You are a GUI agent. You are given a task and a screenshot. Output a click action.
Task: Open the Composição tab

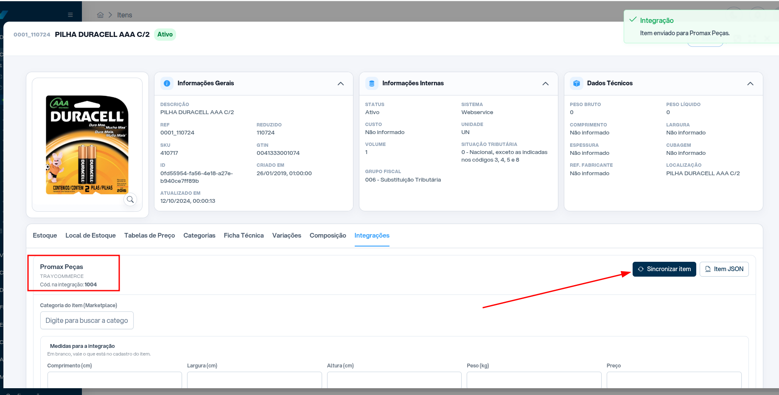point(328,235)
